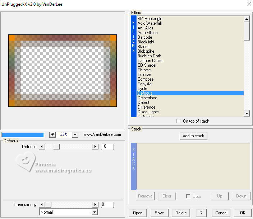This screenshot has width=253, height=219.
Task: Click the Defocus slider left arrow
Action: (x=42, y=147)
